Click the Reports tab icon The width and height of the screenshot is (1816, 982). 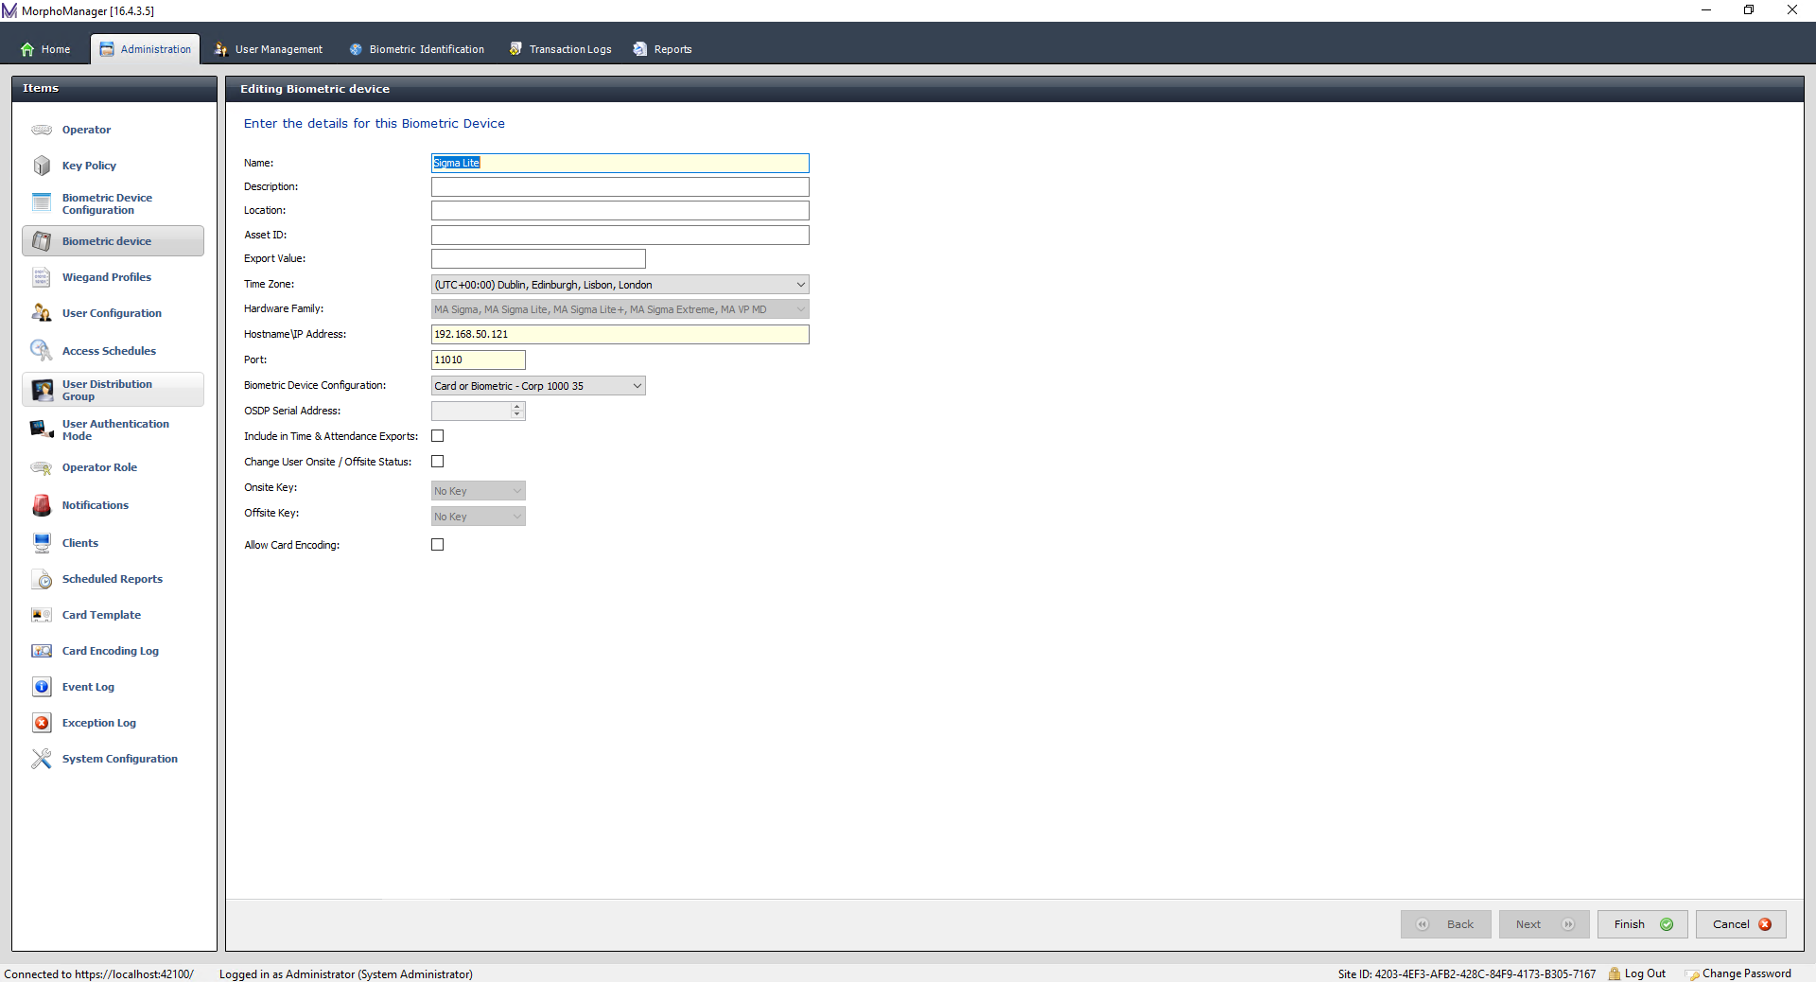[x=640, y=49]
